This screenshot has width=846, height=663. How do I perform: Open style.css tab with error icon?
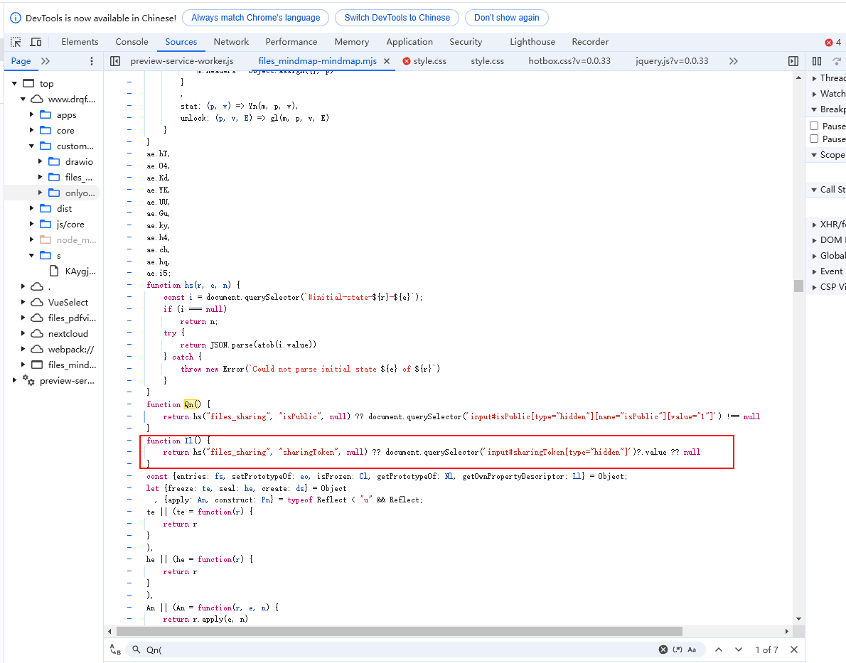tap(425, 61)
